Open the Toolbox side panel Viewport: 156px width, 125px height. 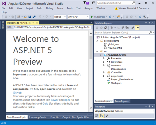point(3,25)
